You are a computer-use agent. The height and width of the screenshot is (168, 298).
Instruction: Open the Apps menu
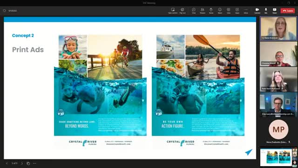click(x=237, y=11)
